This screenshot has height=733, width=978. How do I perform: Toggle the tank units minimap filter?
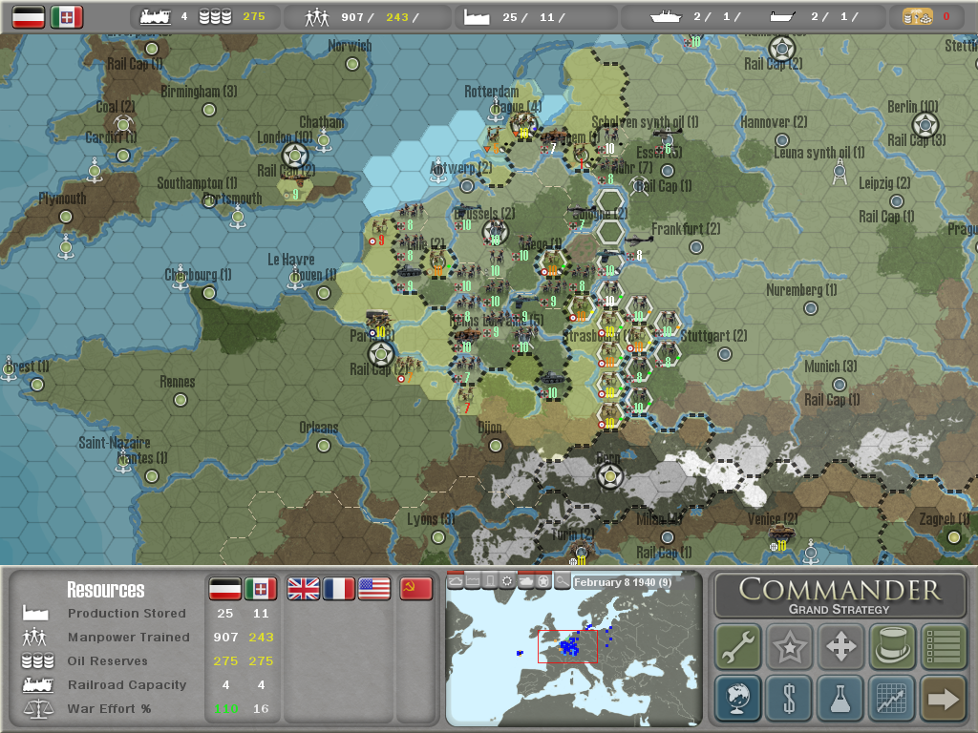click(526, 581)
